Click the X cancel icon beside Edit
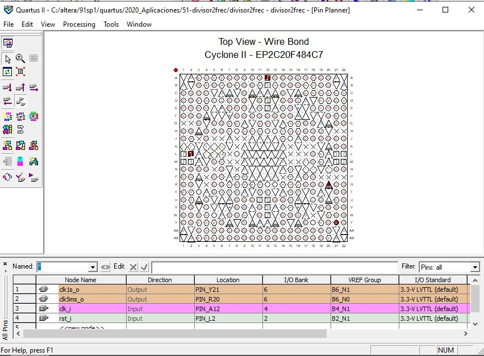484x356 pixels. pos(133,267)
